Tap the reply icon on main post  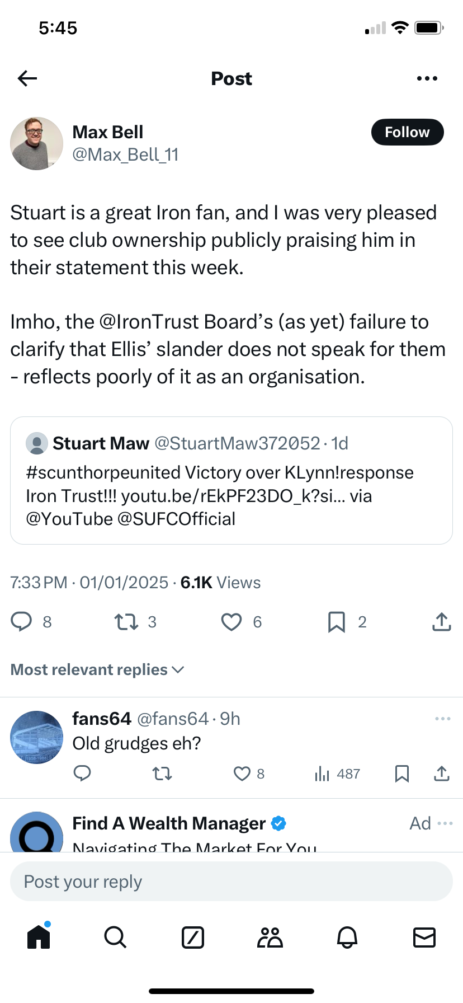(x=22, y=622)
